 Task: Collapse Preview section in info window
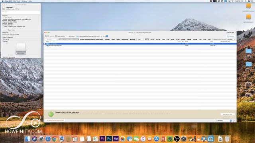tap(2, 41)
